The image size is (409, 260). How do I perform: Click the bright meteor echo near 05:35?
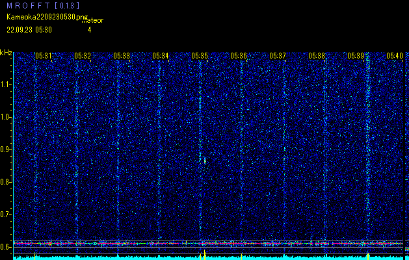(205, 161)
